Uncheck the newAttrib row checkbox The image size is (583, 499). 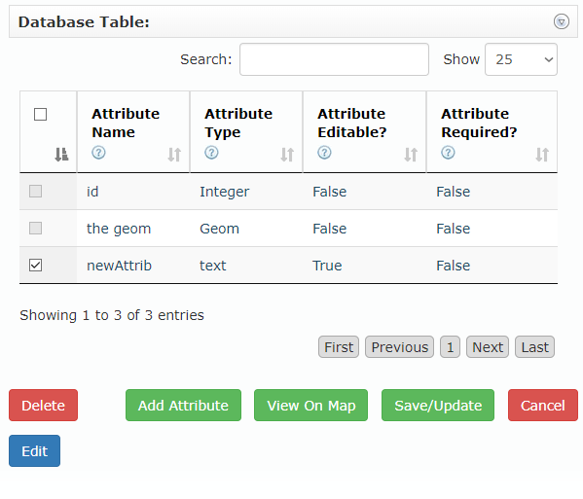[36, 266]
